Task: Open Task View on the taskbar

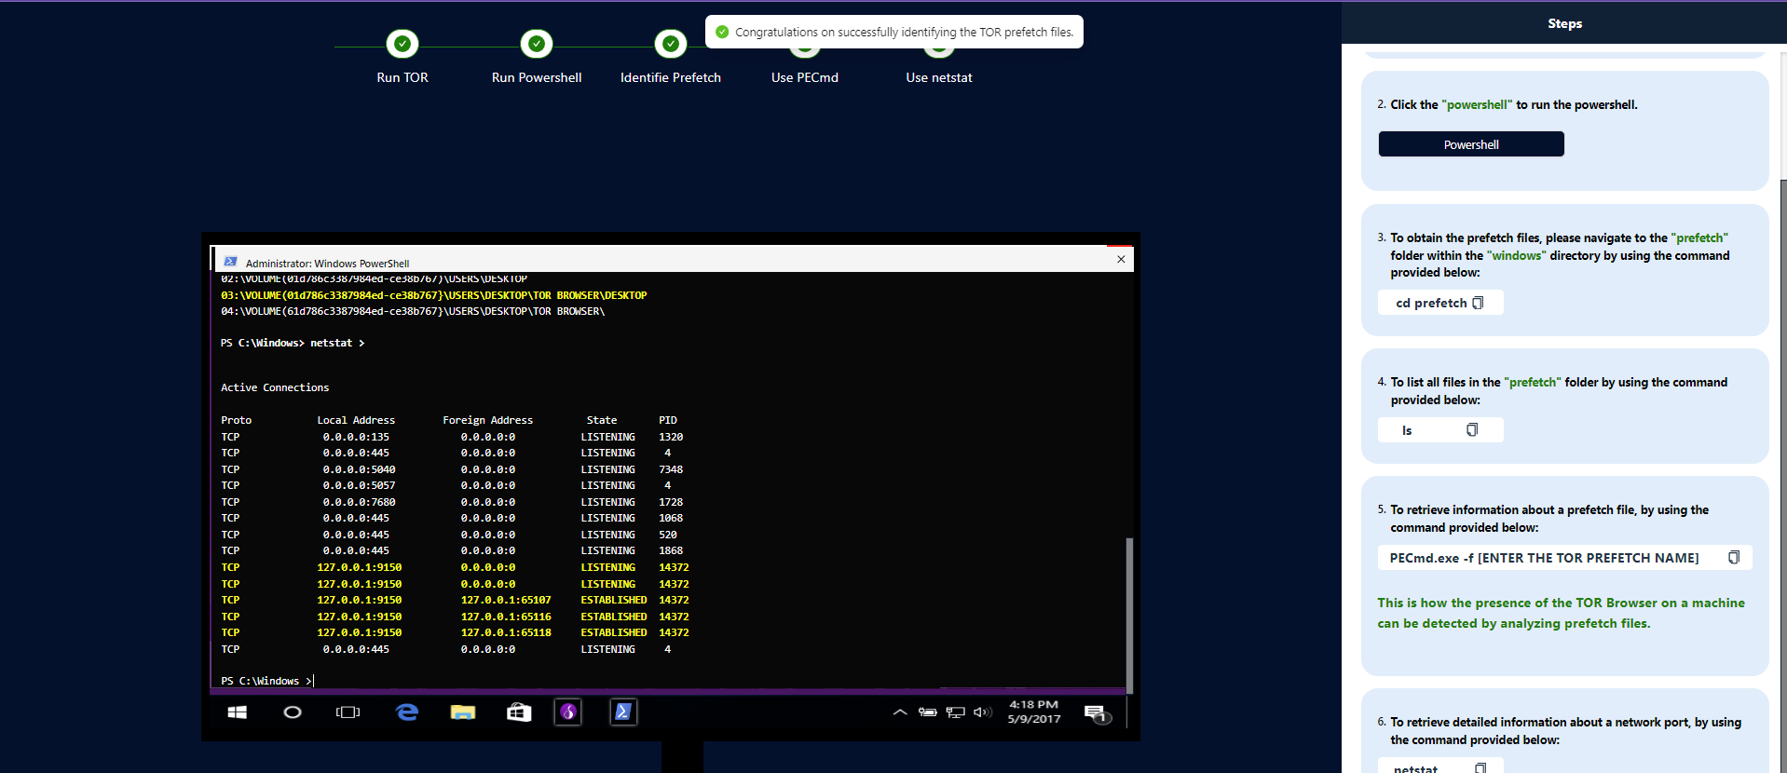Action: tap(348, 712)
